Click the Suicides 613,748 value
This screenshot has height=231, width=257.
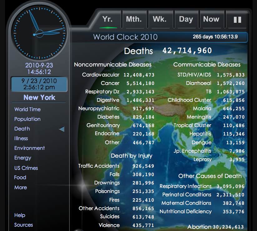point(143,217)
